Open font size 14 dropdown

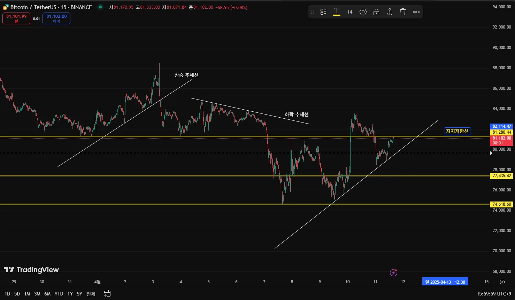click(x=350, y=12)
